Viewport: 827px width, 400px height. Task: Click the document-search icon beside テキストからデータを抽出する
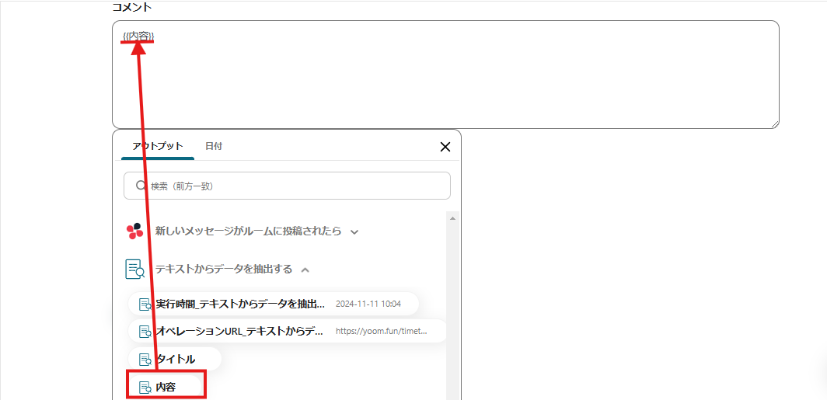point(135,269)
